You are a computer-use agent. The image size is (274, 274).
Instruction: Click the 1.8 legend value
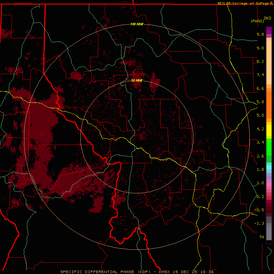click(x=260, y=170)
